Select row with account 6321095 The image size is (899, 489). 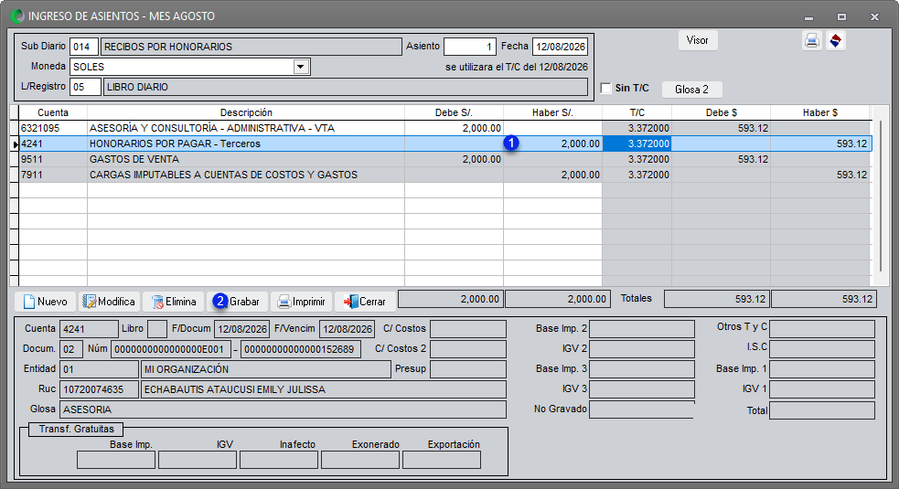[444, 128]
